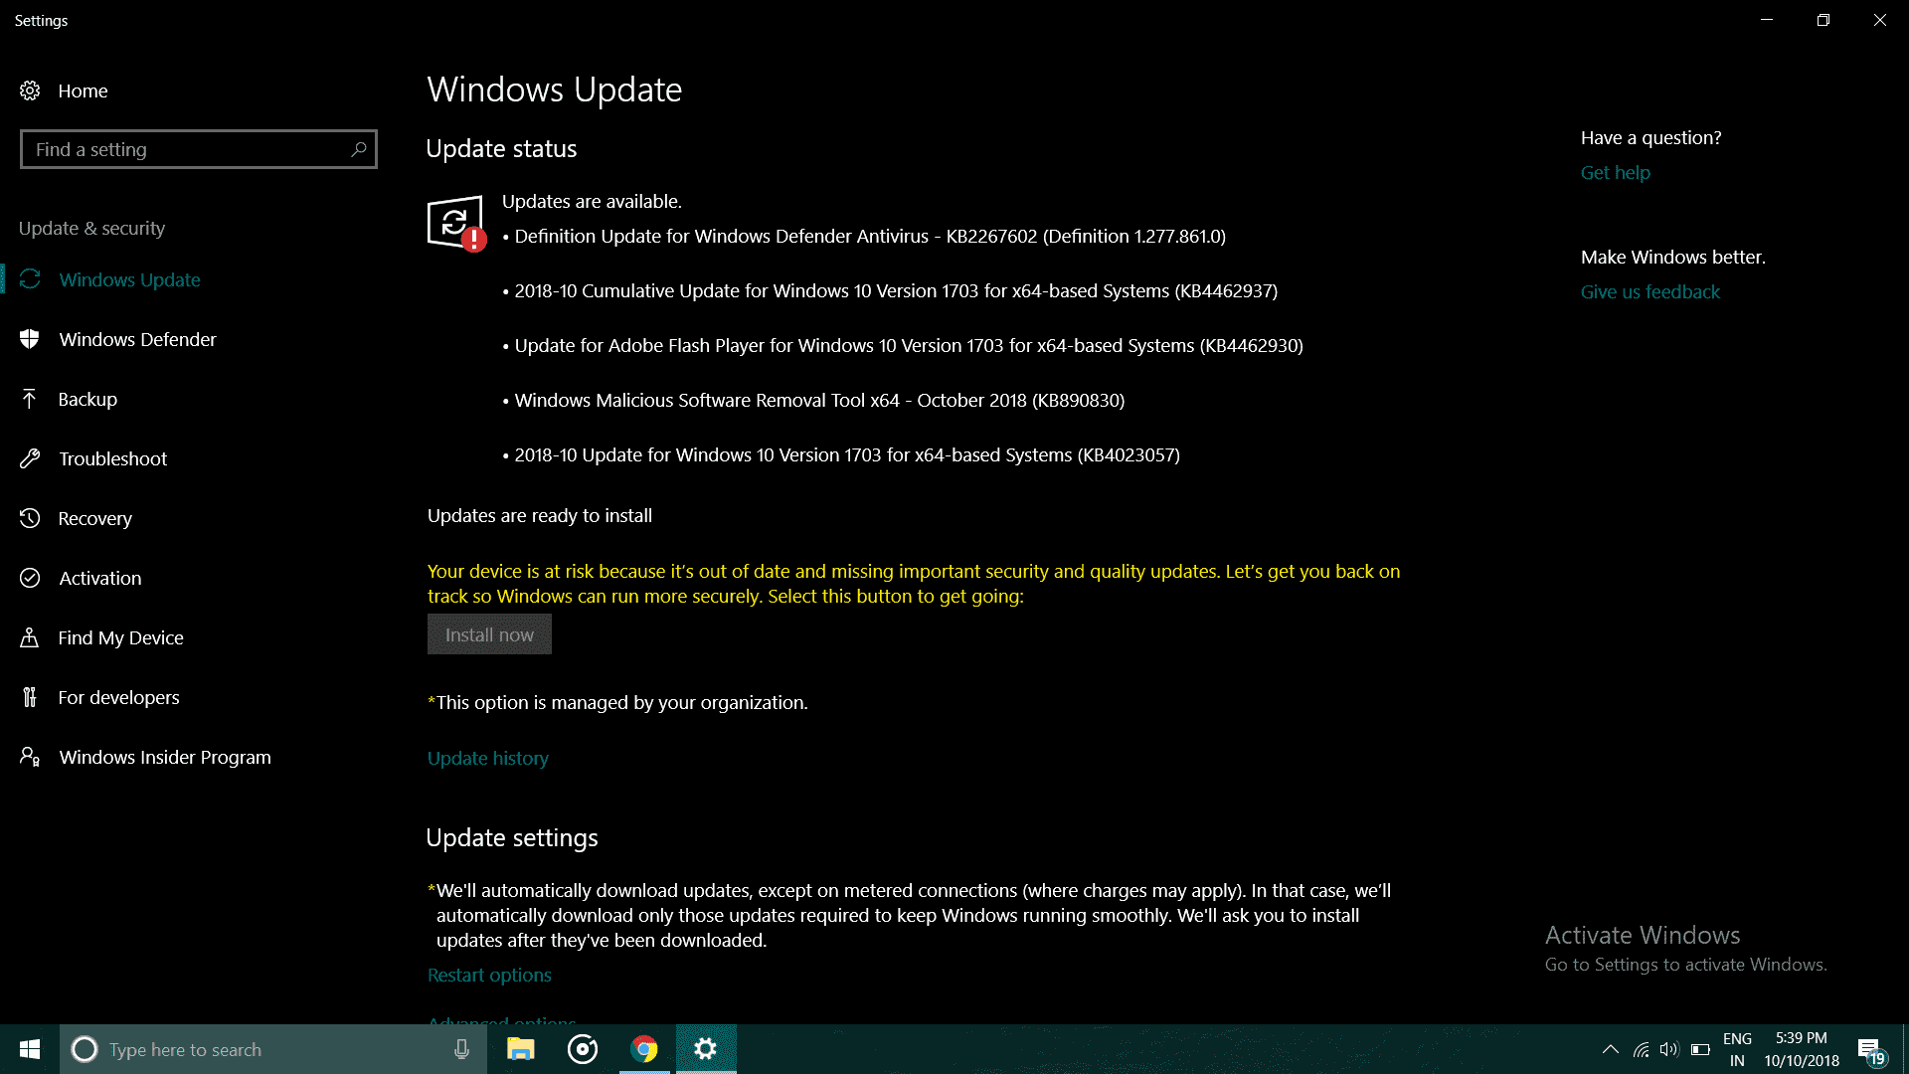Click the Get help link
Screen dimensions: 1909x1074
[x=1615, y=172]
